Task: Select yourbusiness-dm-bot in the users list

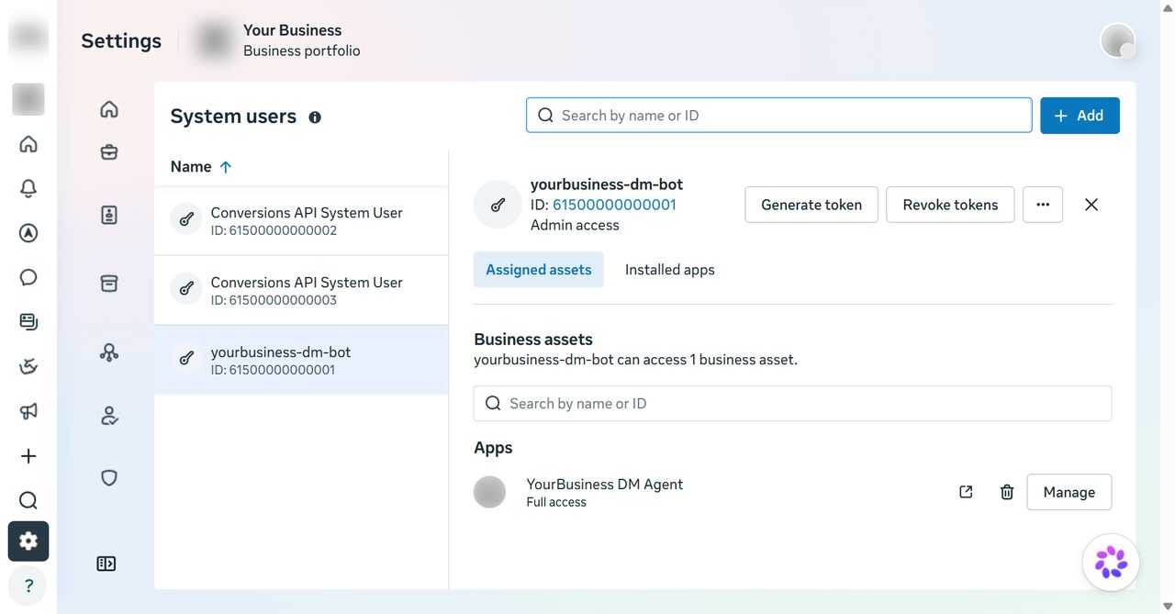Action: 301,360
